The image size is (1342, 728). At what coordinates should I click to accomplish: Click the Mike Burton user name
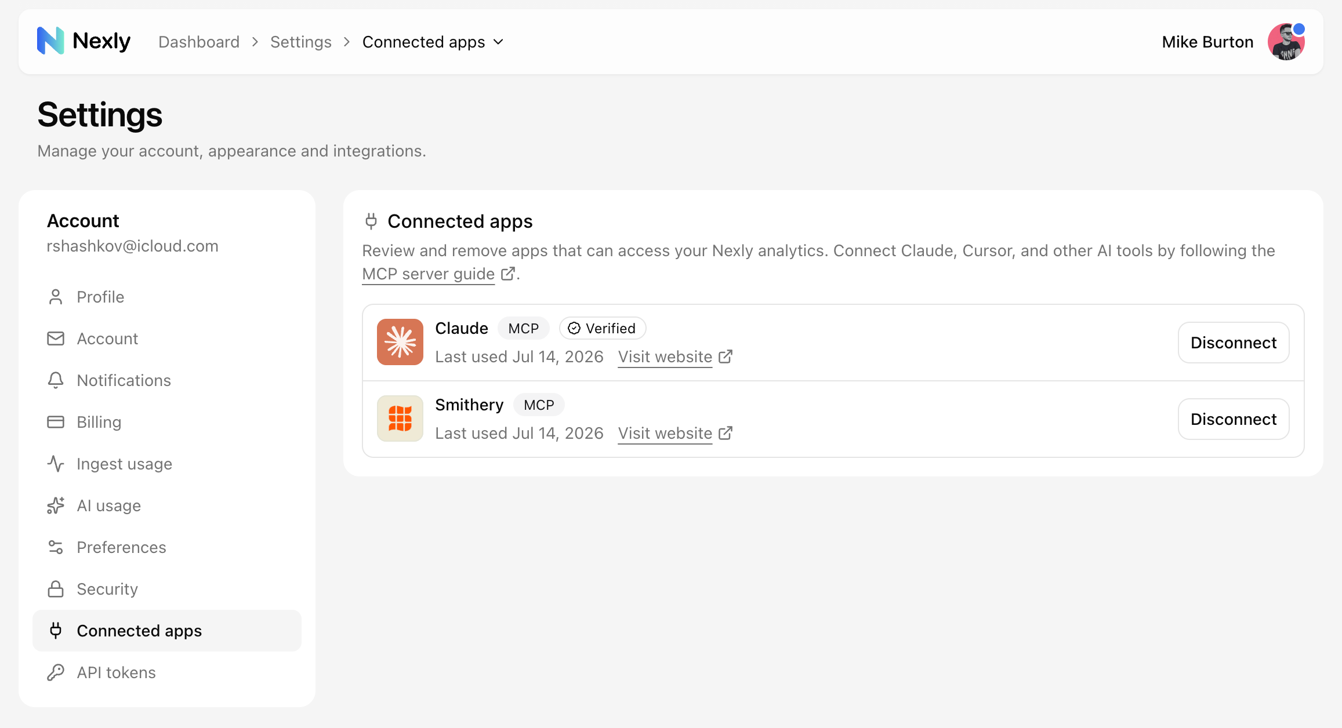click(1207, 42)
